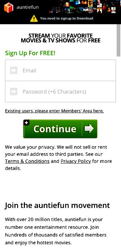The height and width of the screenshot is (249, 121).
Task: Click the plus icon on Continue button
Action: (x=26, y=122)
